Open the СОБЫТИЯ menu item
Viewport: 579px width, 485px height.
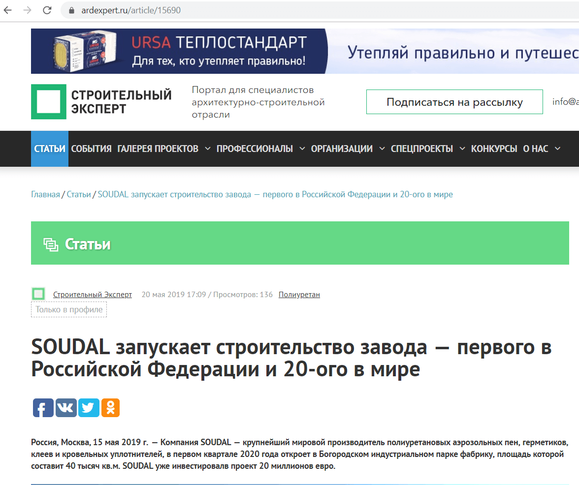(91, 149)
